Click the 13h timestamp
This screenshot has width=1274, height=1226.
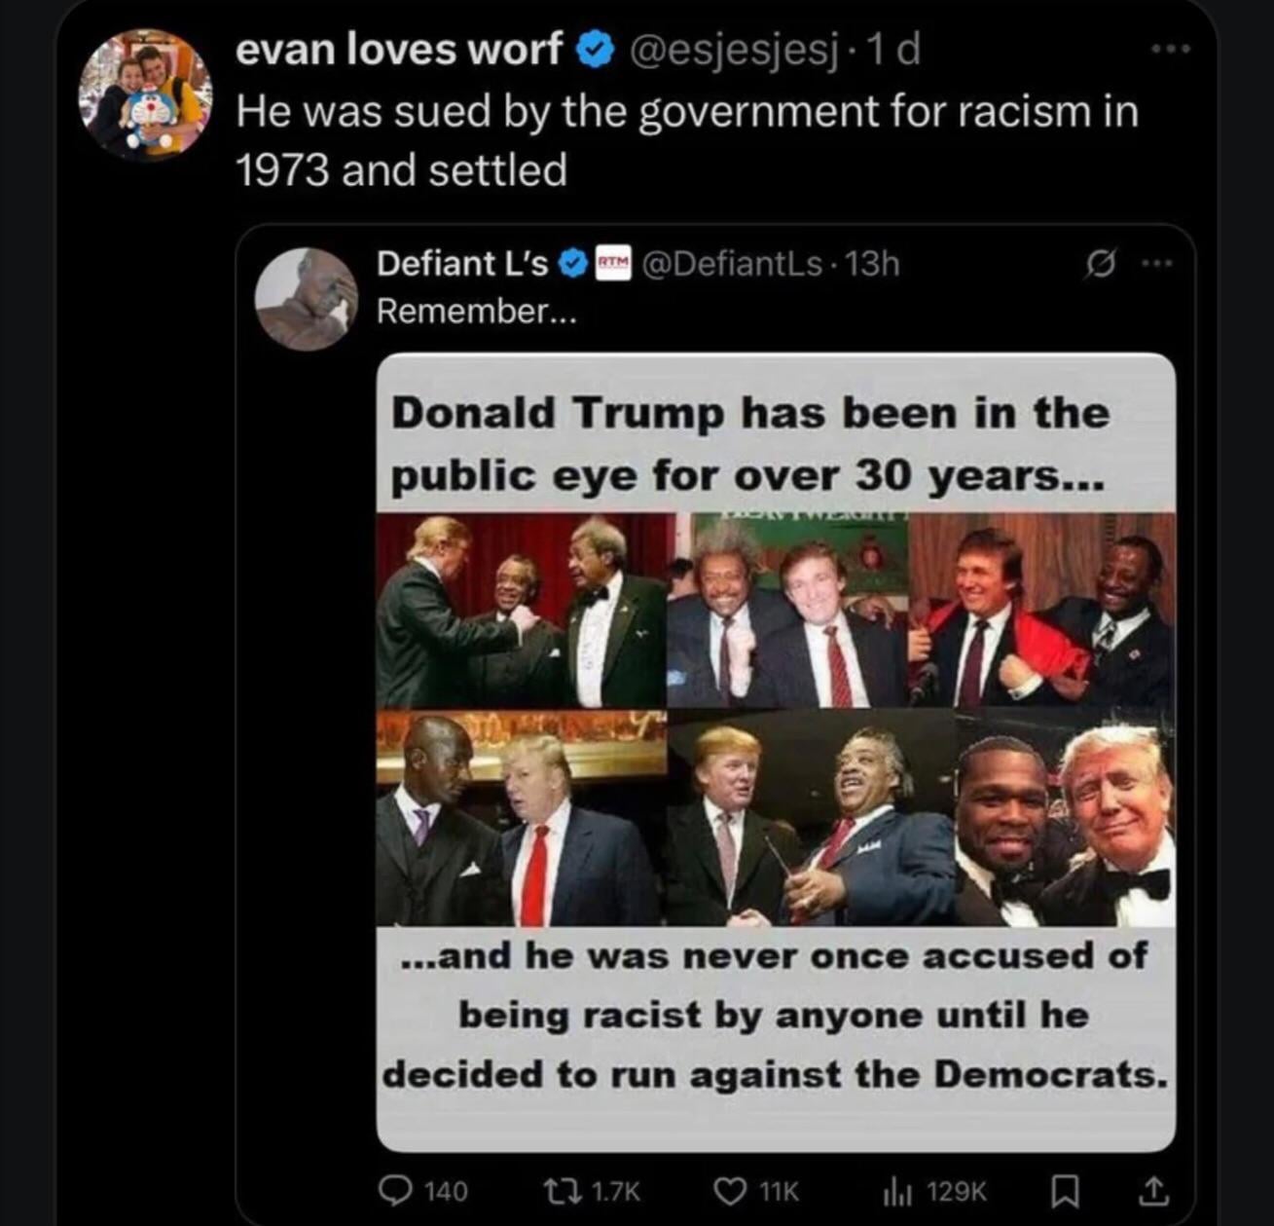pyautogui.click(x=873, y=263)
